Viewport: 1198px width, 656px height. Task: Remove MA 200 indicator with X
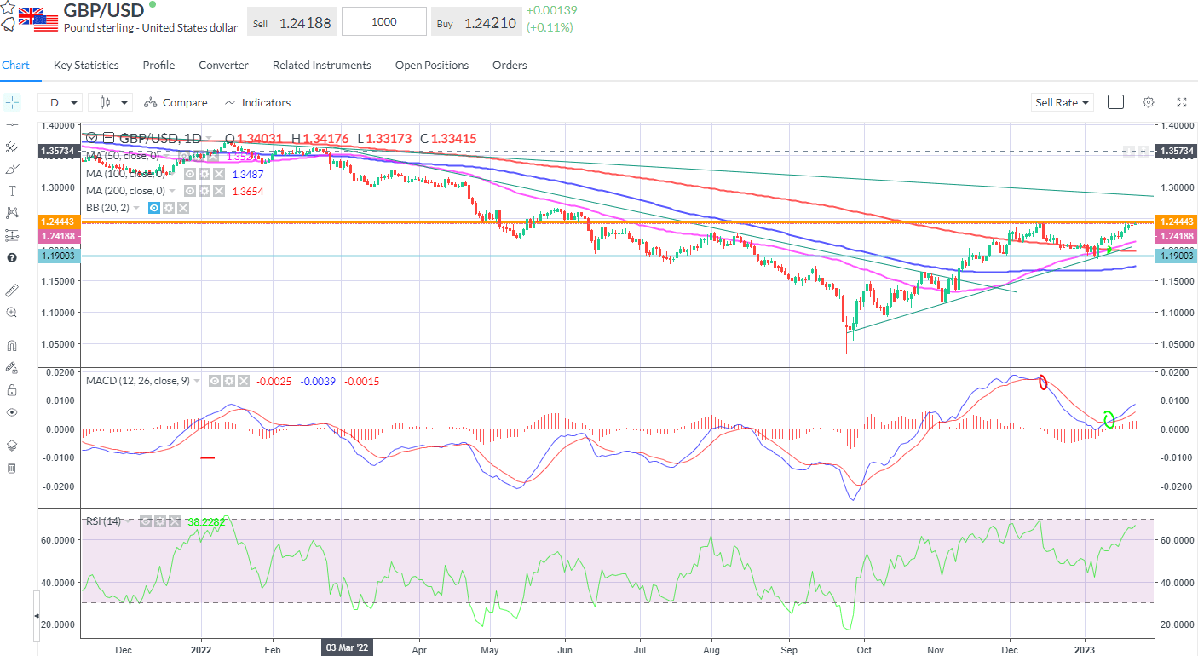click(x=219, y=191)
